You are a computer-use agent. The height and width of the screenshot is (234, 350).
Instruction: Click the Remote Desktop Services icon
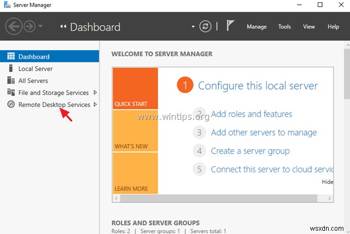click(10, 104)
